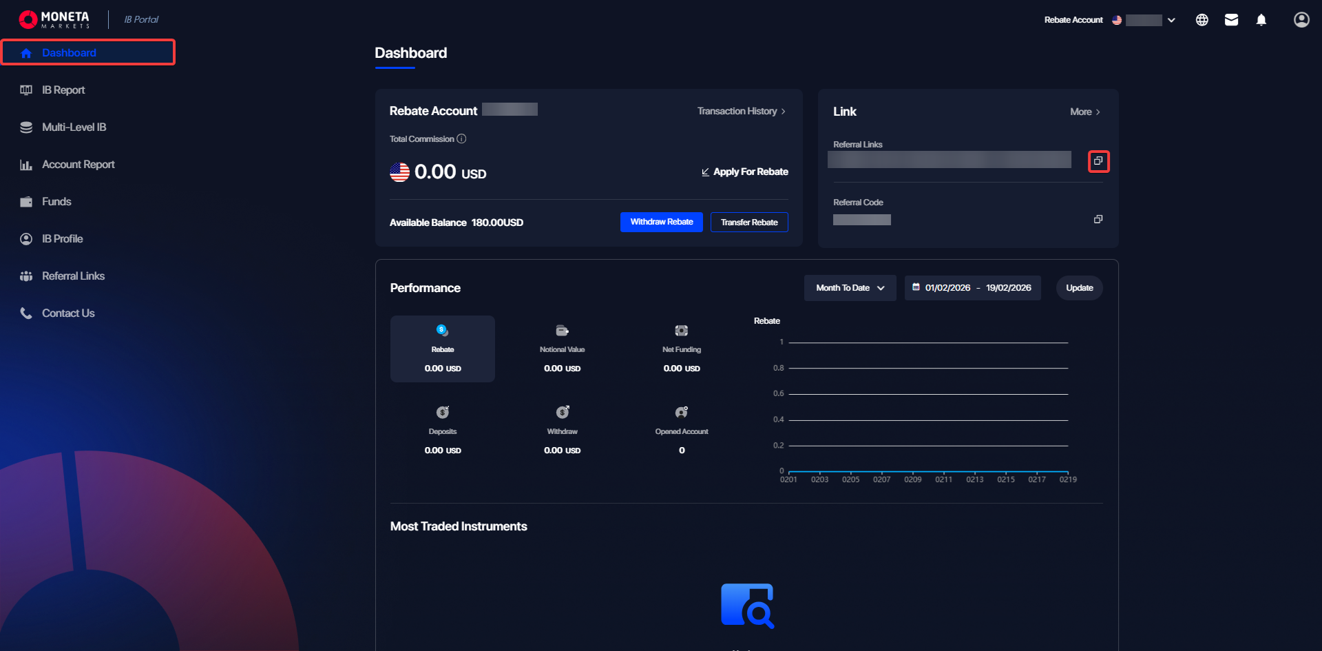The height and width of the screenshot is (651, 1322).
Task: Open the Month To Date dropdown
Action: pyautogui.click(x=850, y=288)
